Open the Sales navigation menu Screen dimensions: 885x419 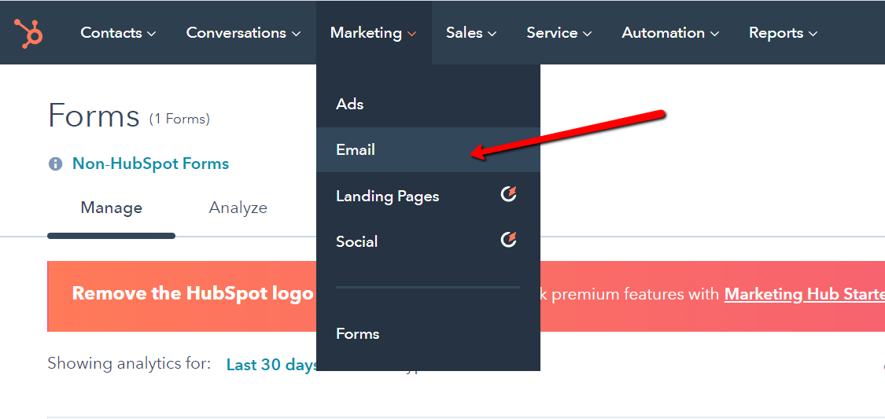click(470, 33)
